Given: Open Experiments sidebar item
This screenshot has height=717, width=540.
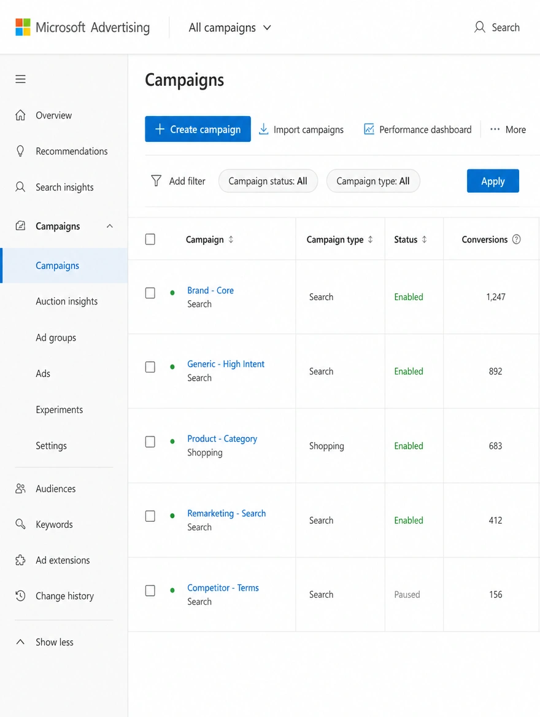Looking at the screenshot, I should (60, 409).
